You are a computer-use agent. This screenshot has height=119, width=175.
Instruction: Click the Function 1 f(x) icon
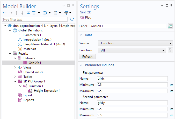[25, 86]
